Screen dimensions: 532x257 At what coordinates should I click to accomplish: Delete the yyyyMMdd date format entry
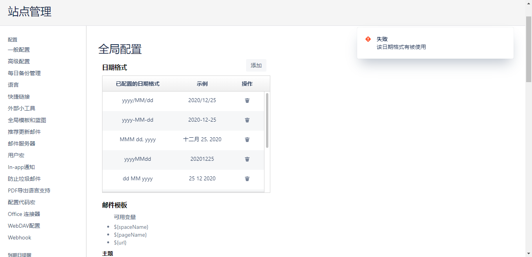pos(247,159)
